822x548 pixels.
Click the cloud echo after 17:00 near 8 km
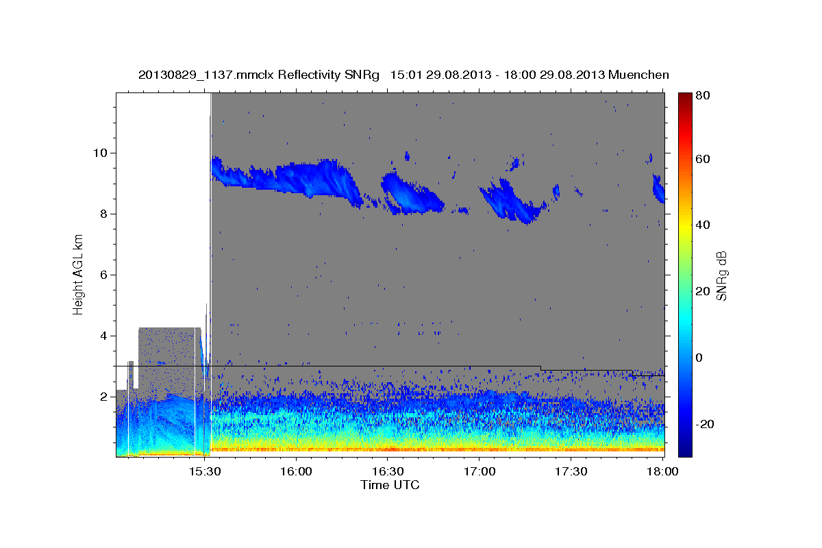[x=510, y=201]
